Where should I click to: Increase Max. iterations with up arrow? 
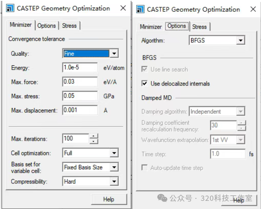click(94, 136)
